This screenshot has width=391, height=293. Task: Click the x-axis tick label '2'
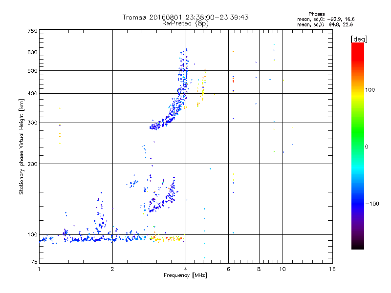112,269
